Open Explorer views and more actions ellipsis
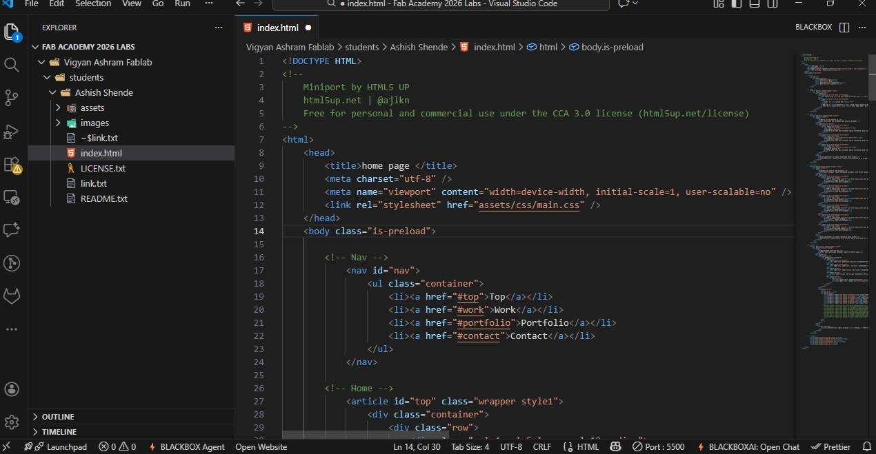Image resolution: width=876 pixels, height=454 pixels. click(x=219, y=28)
